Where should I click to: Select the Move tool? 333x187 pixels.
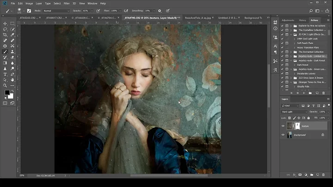click(5, 23)
